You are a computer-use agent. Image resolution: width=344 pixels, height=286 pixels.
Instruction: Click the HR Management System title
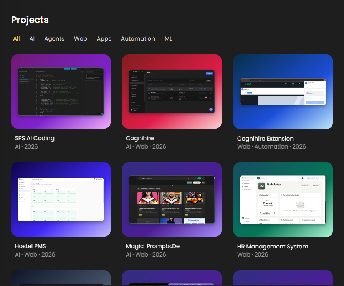coord(273,247)
